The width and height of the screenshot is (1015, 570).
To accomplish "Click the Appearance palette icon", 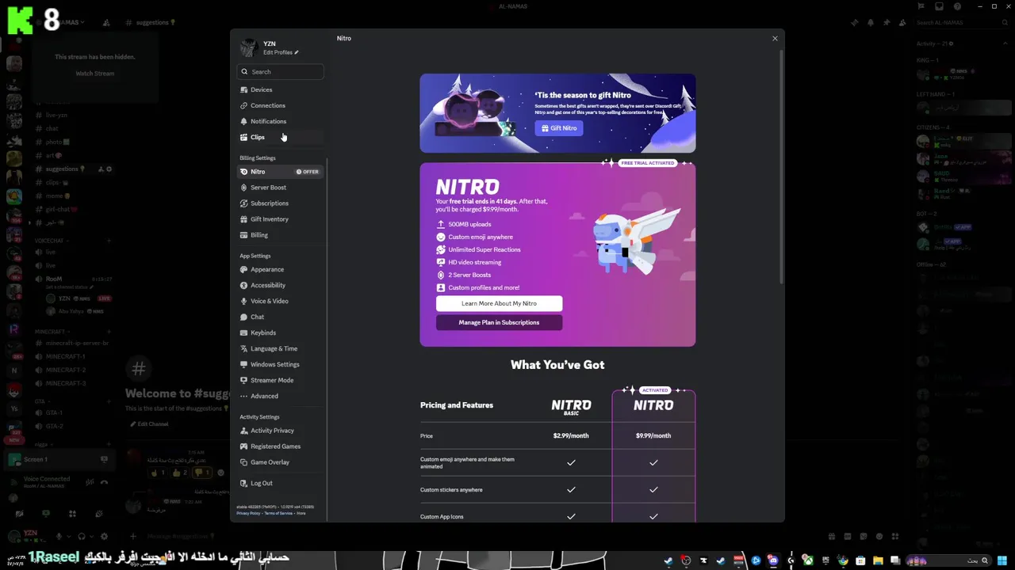I will (243, 269).
